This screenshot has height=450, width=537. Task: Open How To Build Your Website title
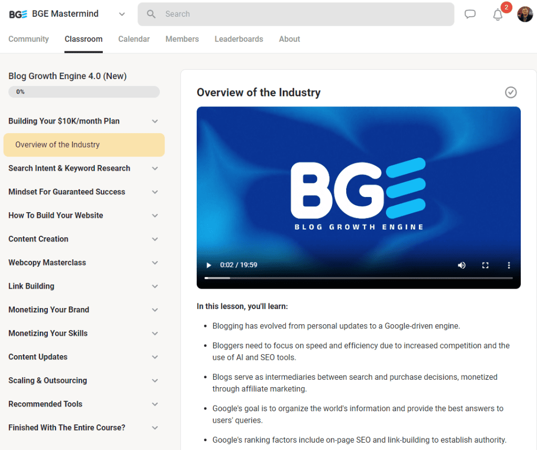(56, 216)
